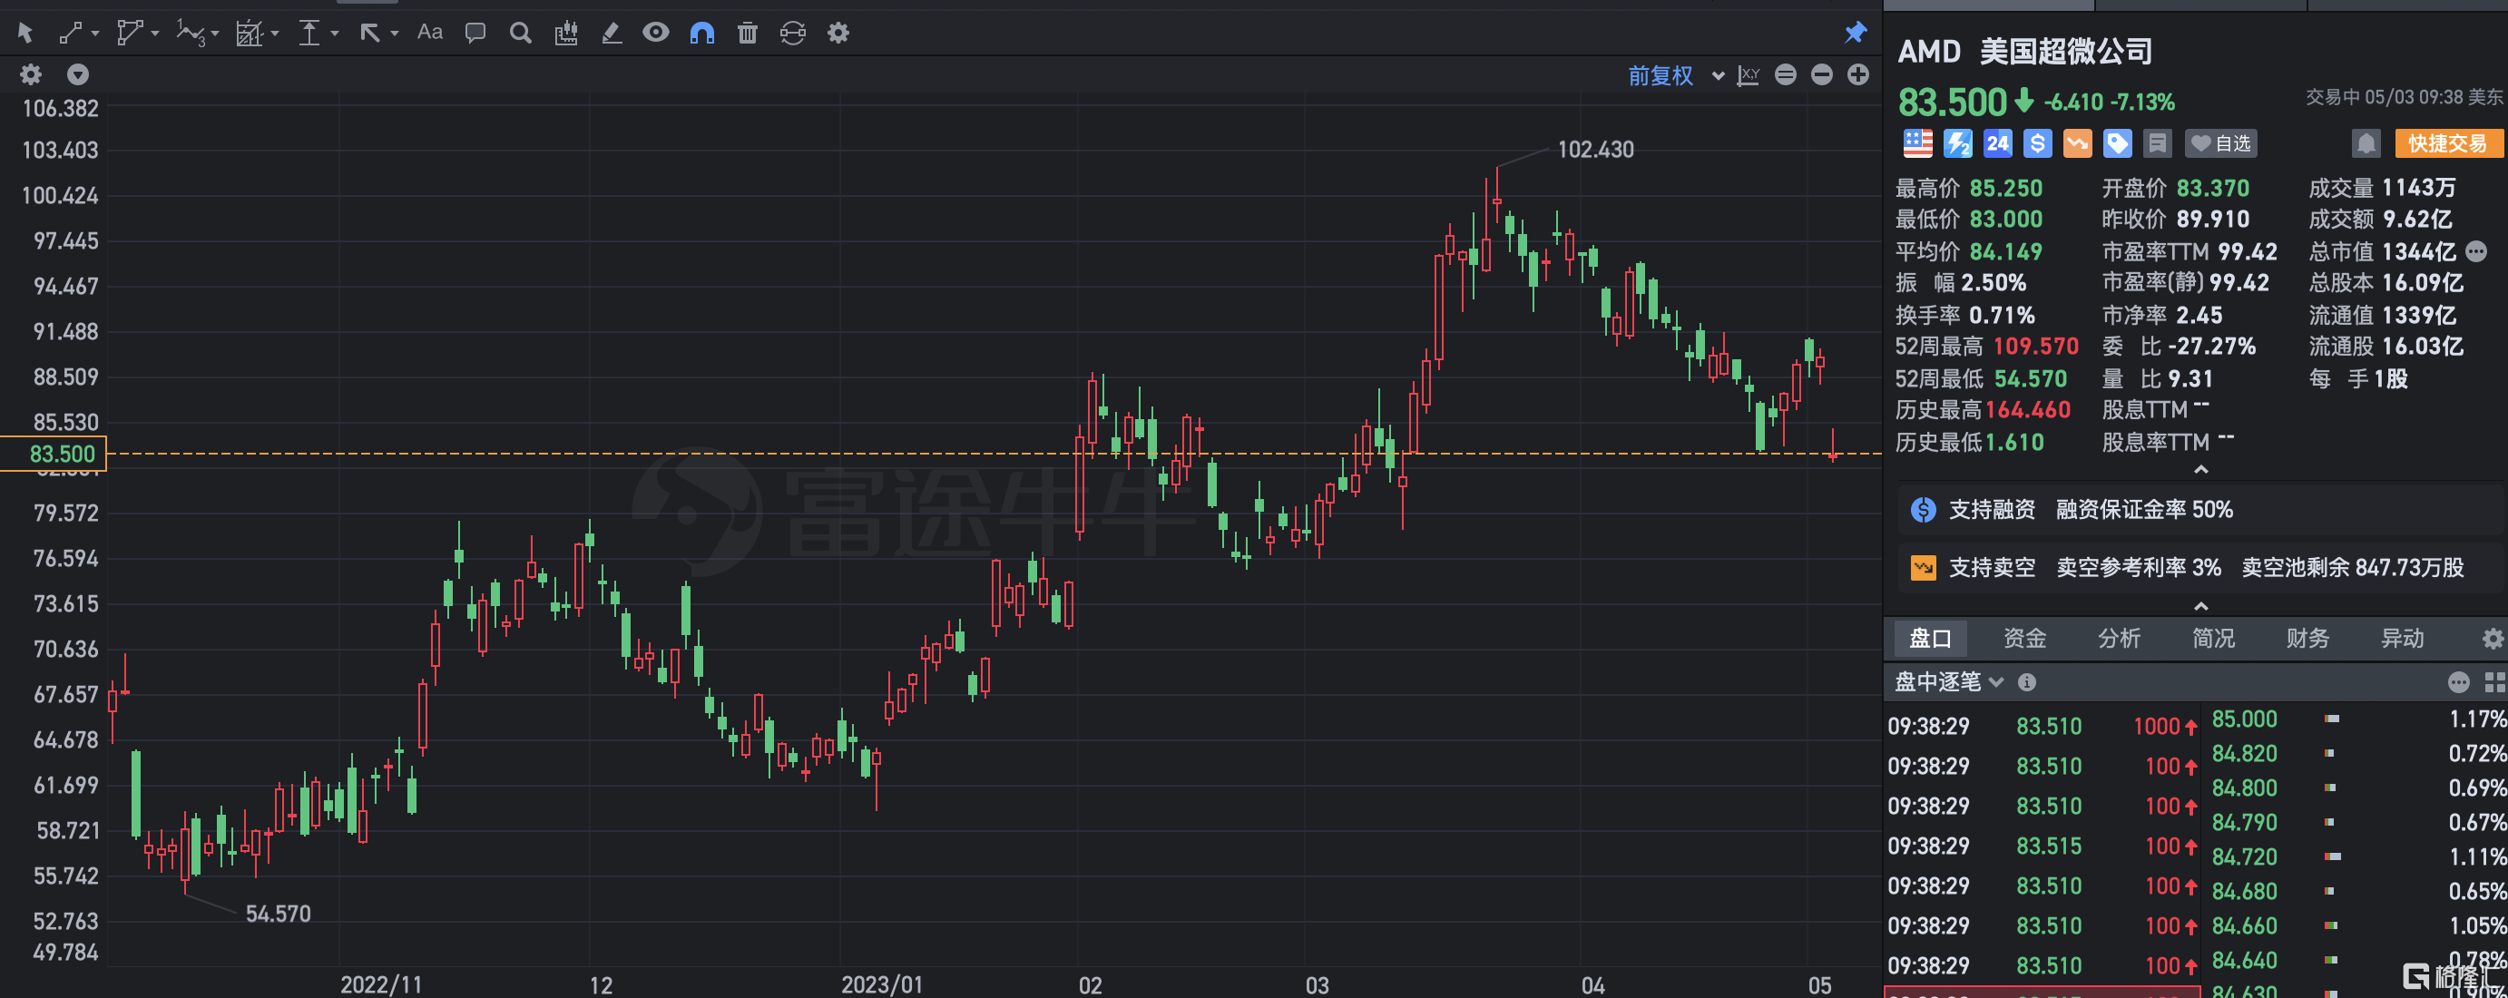The width and height of the screenshot is (2508, 998).
Task: Zoom out chart with minus icon
Action: 1823,74
